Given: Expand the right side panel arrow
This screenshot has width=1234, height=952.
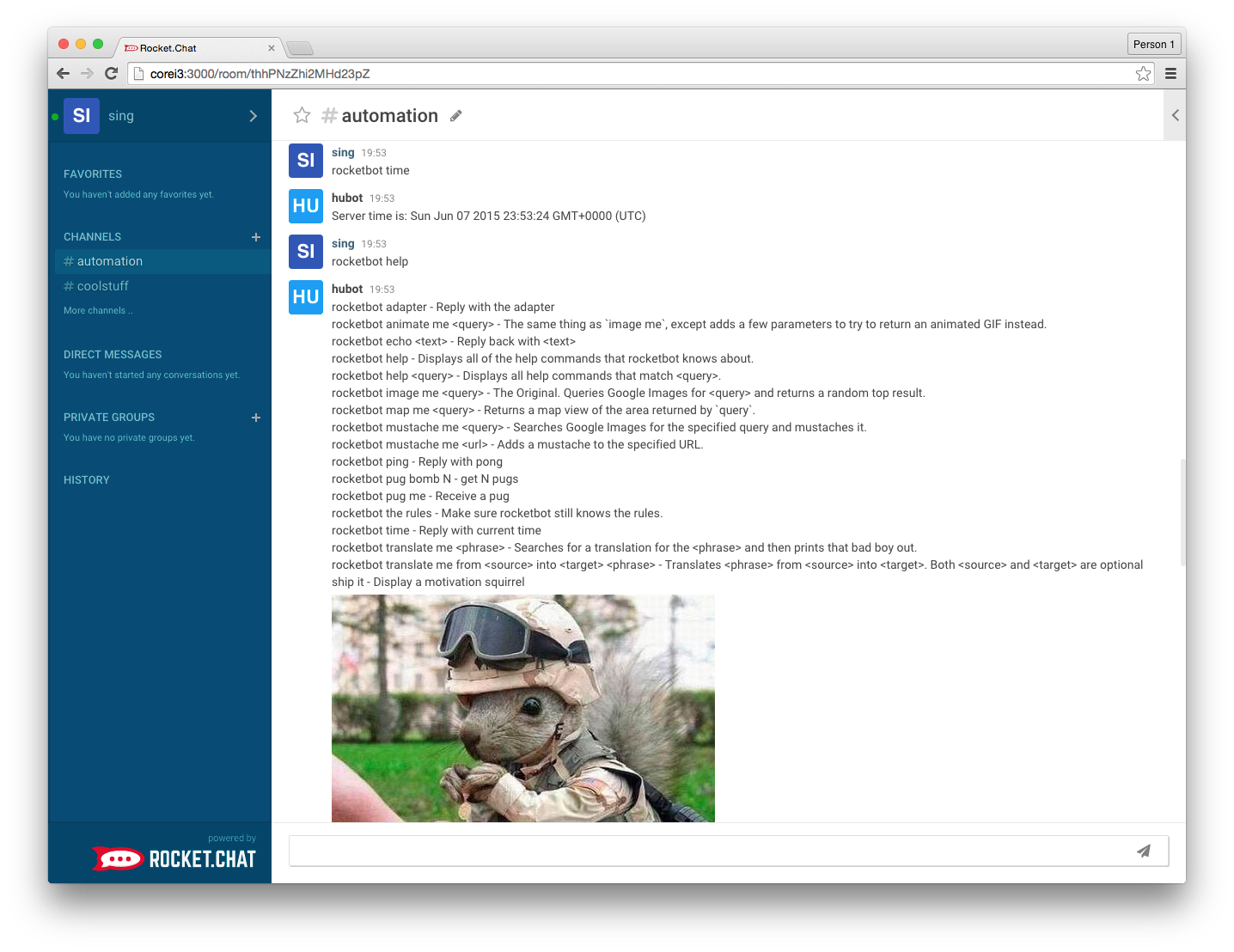Looking at the screenshot, I should click(1175, 115).
